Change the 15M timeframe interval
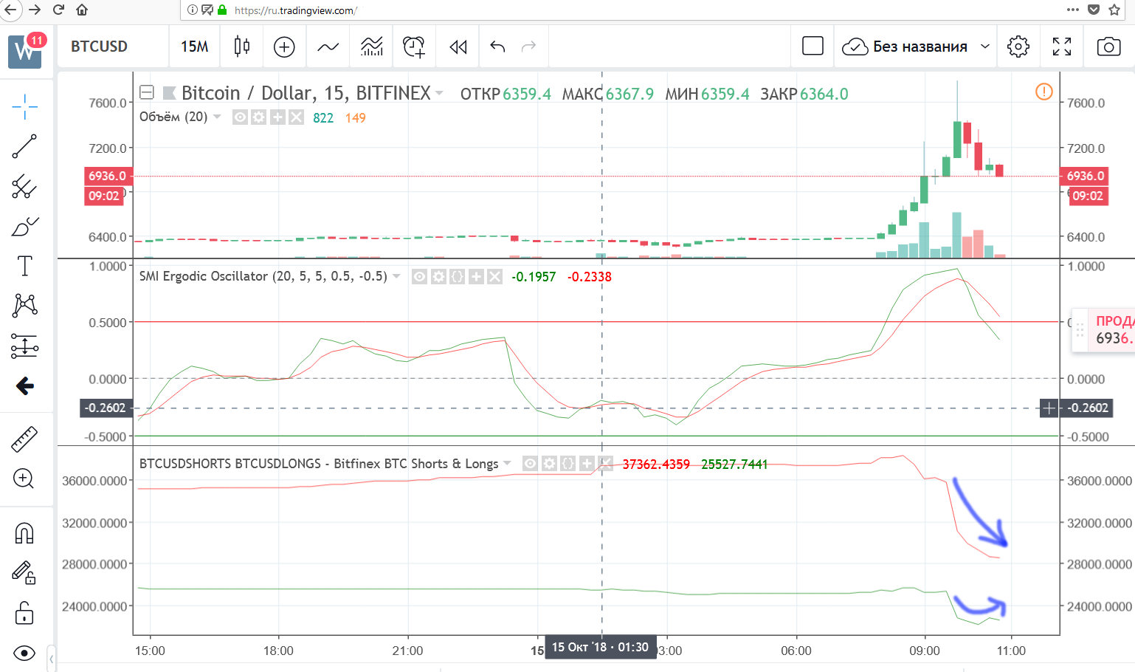This screenshot has width=1135, height=672. [x=195, y=47]
